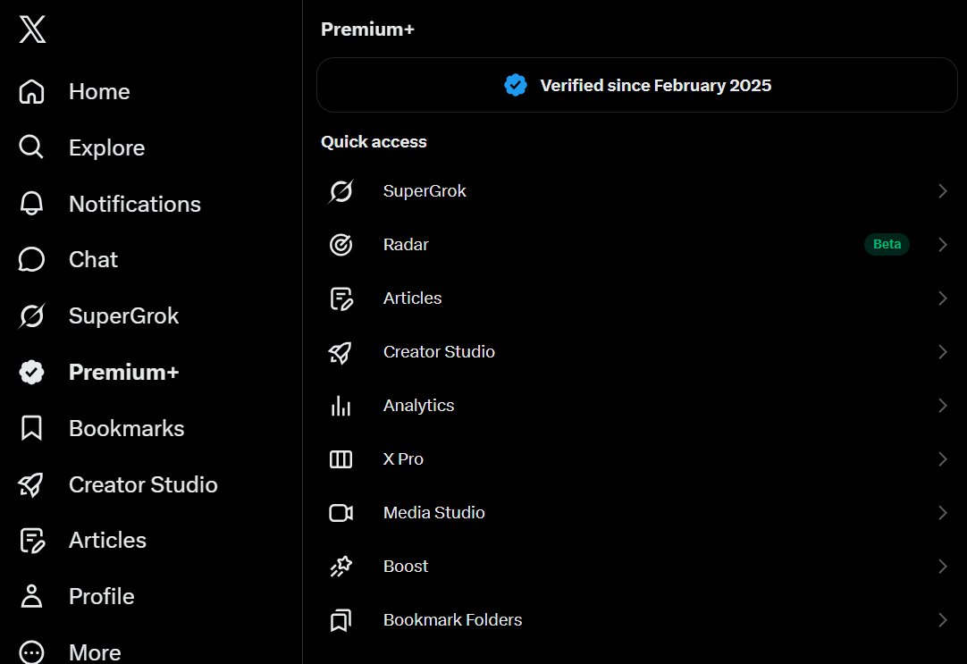
Task: Open Explore from the sidebar
Action: [x=106, y=148]
